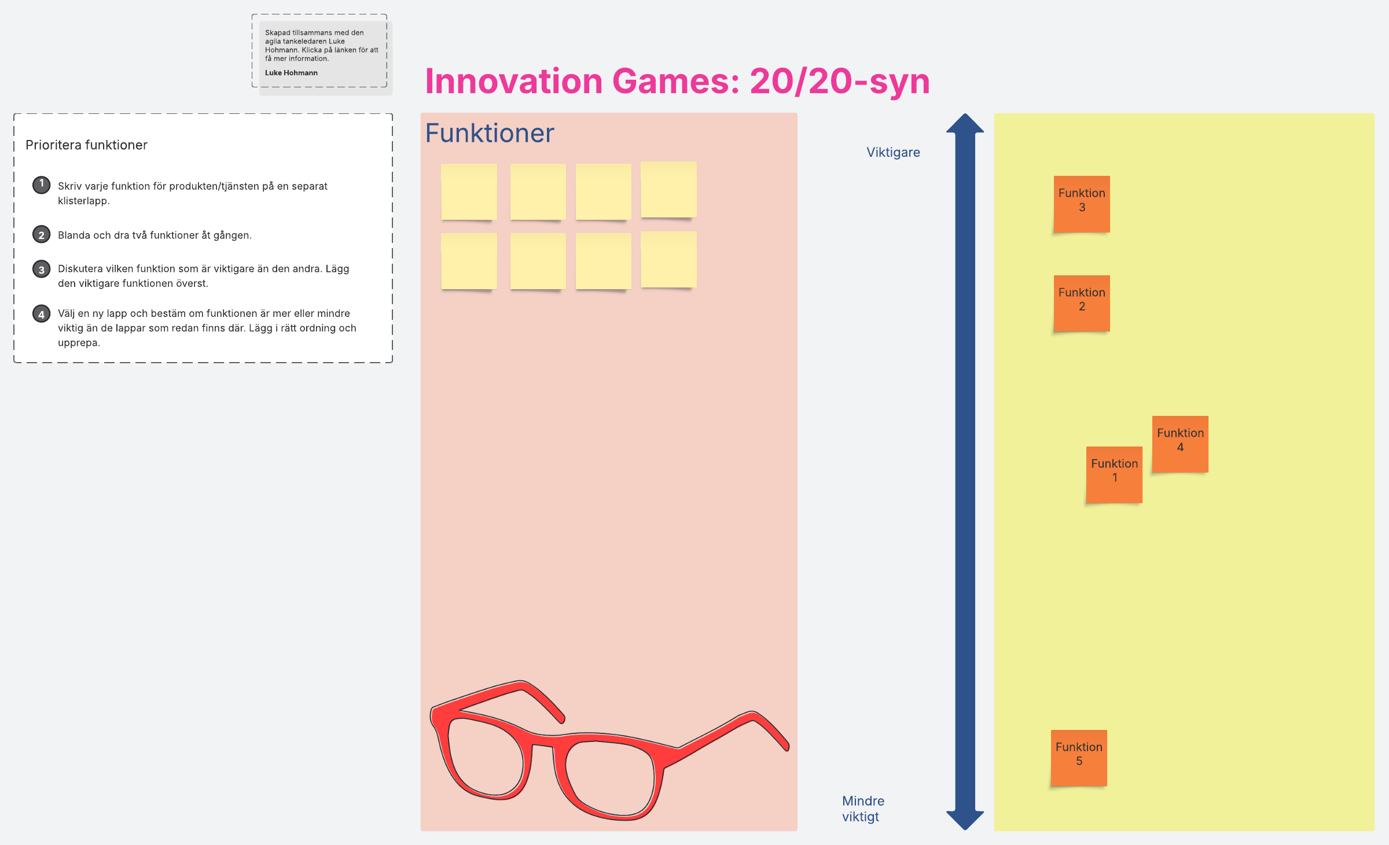
Task: Click the step 2 number circle
Action: pyautogui.click(x=41, y=235)
